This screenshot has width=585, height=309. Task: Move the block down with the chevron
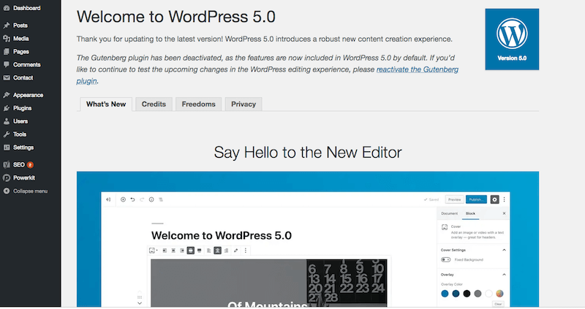point(140,303)
